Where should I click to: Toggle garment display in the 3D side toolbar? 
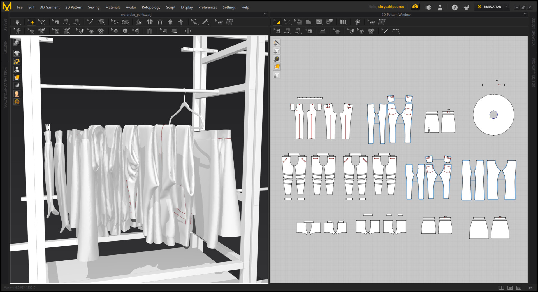[x=17, y=53]
